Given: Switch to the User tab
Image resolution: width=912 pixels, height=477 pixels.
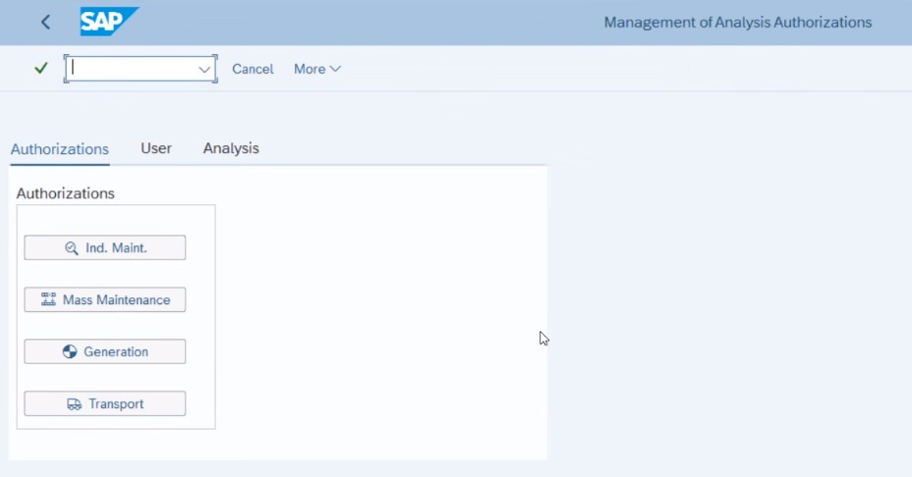Looking at the screenshot, I should (156, 148).
